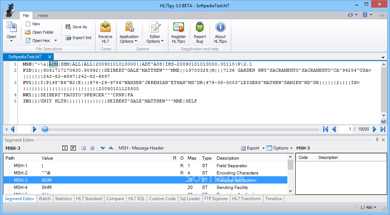Open the Export dropdown arrow
Viewport: 390px width, 215px height.
pyautogui.click(x=263, y=148)
